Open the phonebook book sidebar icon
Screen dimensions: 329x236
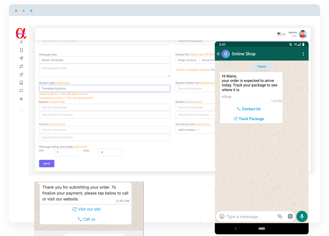21,83
